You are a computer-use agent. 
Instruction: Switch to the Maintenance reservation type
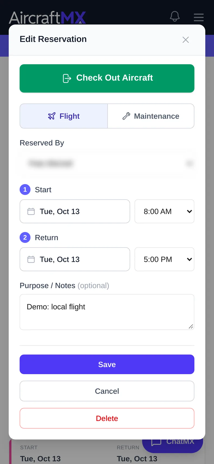(x=151, y=116)
